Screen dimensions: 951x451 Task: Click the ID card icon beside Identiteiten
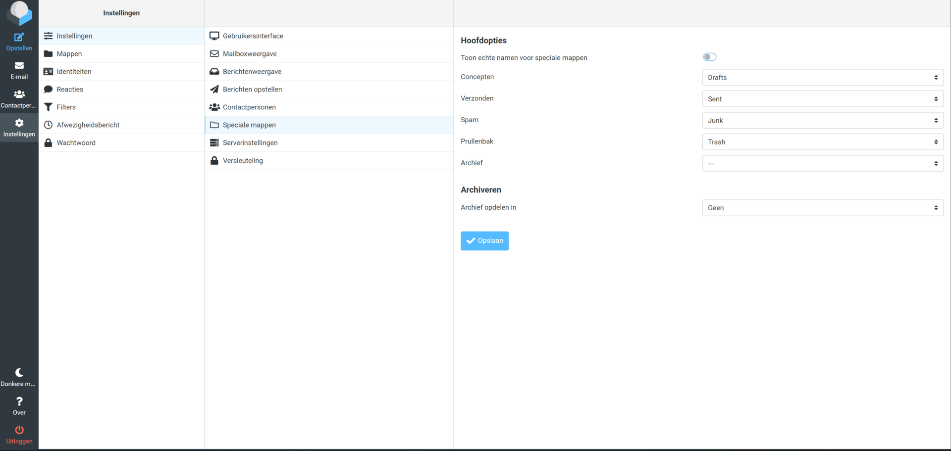click(48, 72)
